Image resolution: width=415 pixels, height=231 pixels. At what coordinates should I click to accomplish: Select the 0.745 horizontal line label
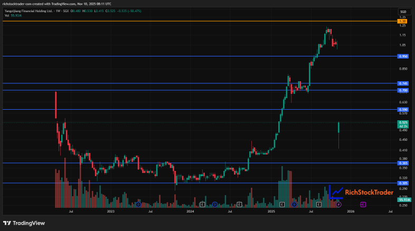point(403,83)
